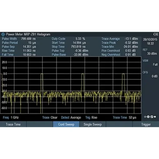Select the Cont Sweep softkey
The height and width of the screenshot is (159, 159).
pos(66,124)
